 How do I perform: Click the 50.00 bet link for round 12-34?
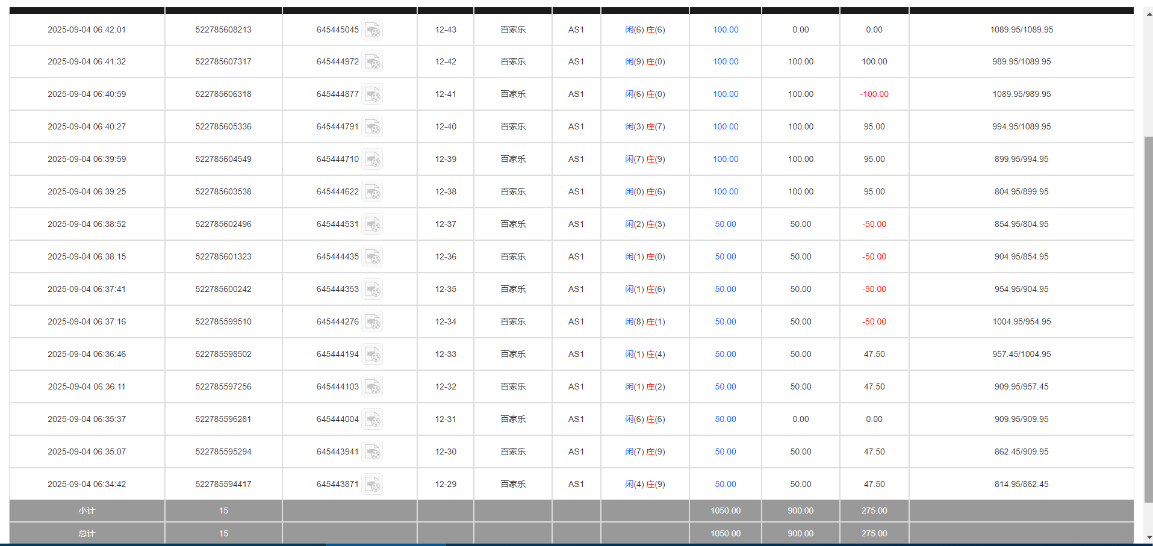pos(725,321)
